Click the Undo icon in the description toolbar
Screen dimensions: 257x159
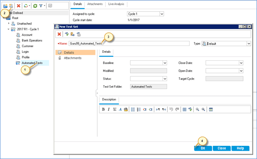click(x=171, y=109)
